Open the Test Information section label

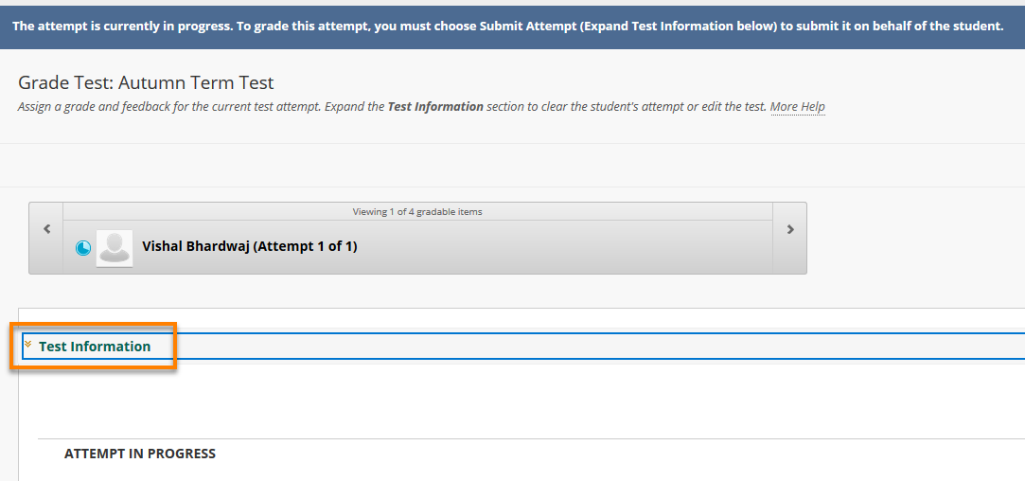point(95,347)
